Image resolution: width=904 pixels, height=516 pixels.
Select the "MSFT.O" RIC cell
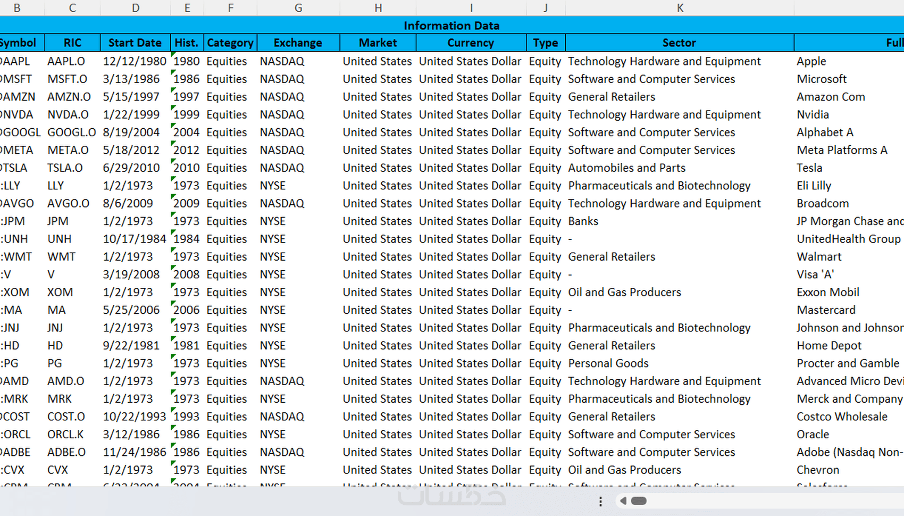click(x=72, y=79)
